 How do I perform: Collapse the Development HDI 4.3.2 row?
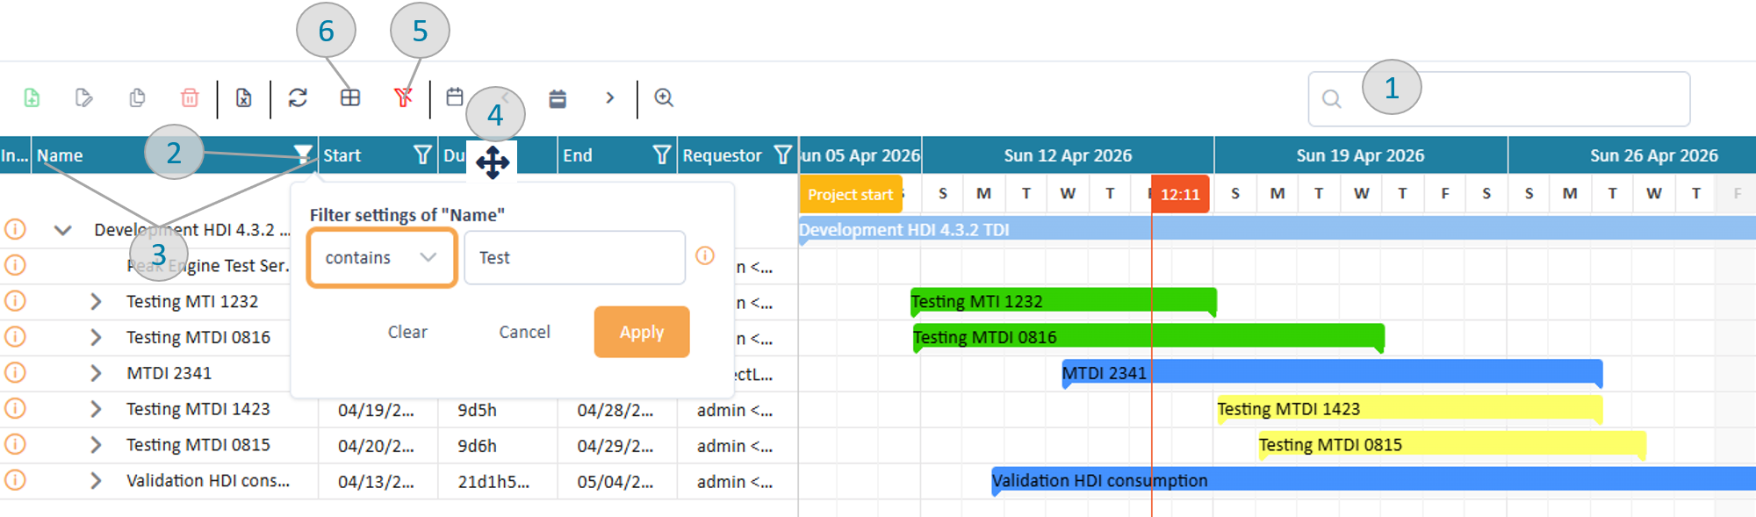[62, 230]
